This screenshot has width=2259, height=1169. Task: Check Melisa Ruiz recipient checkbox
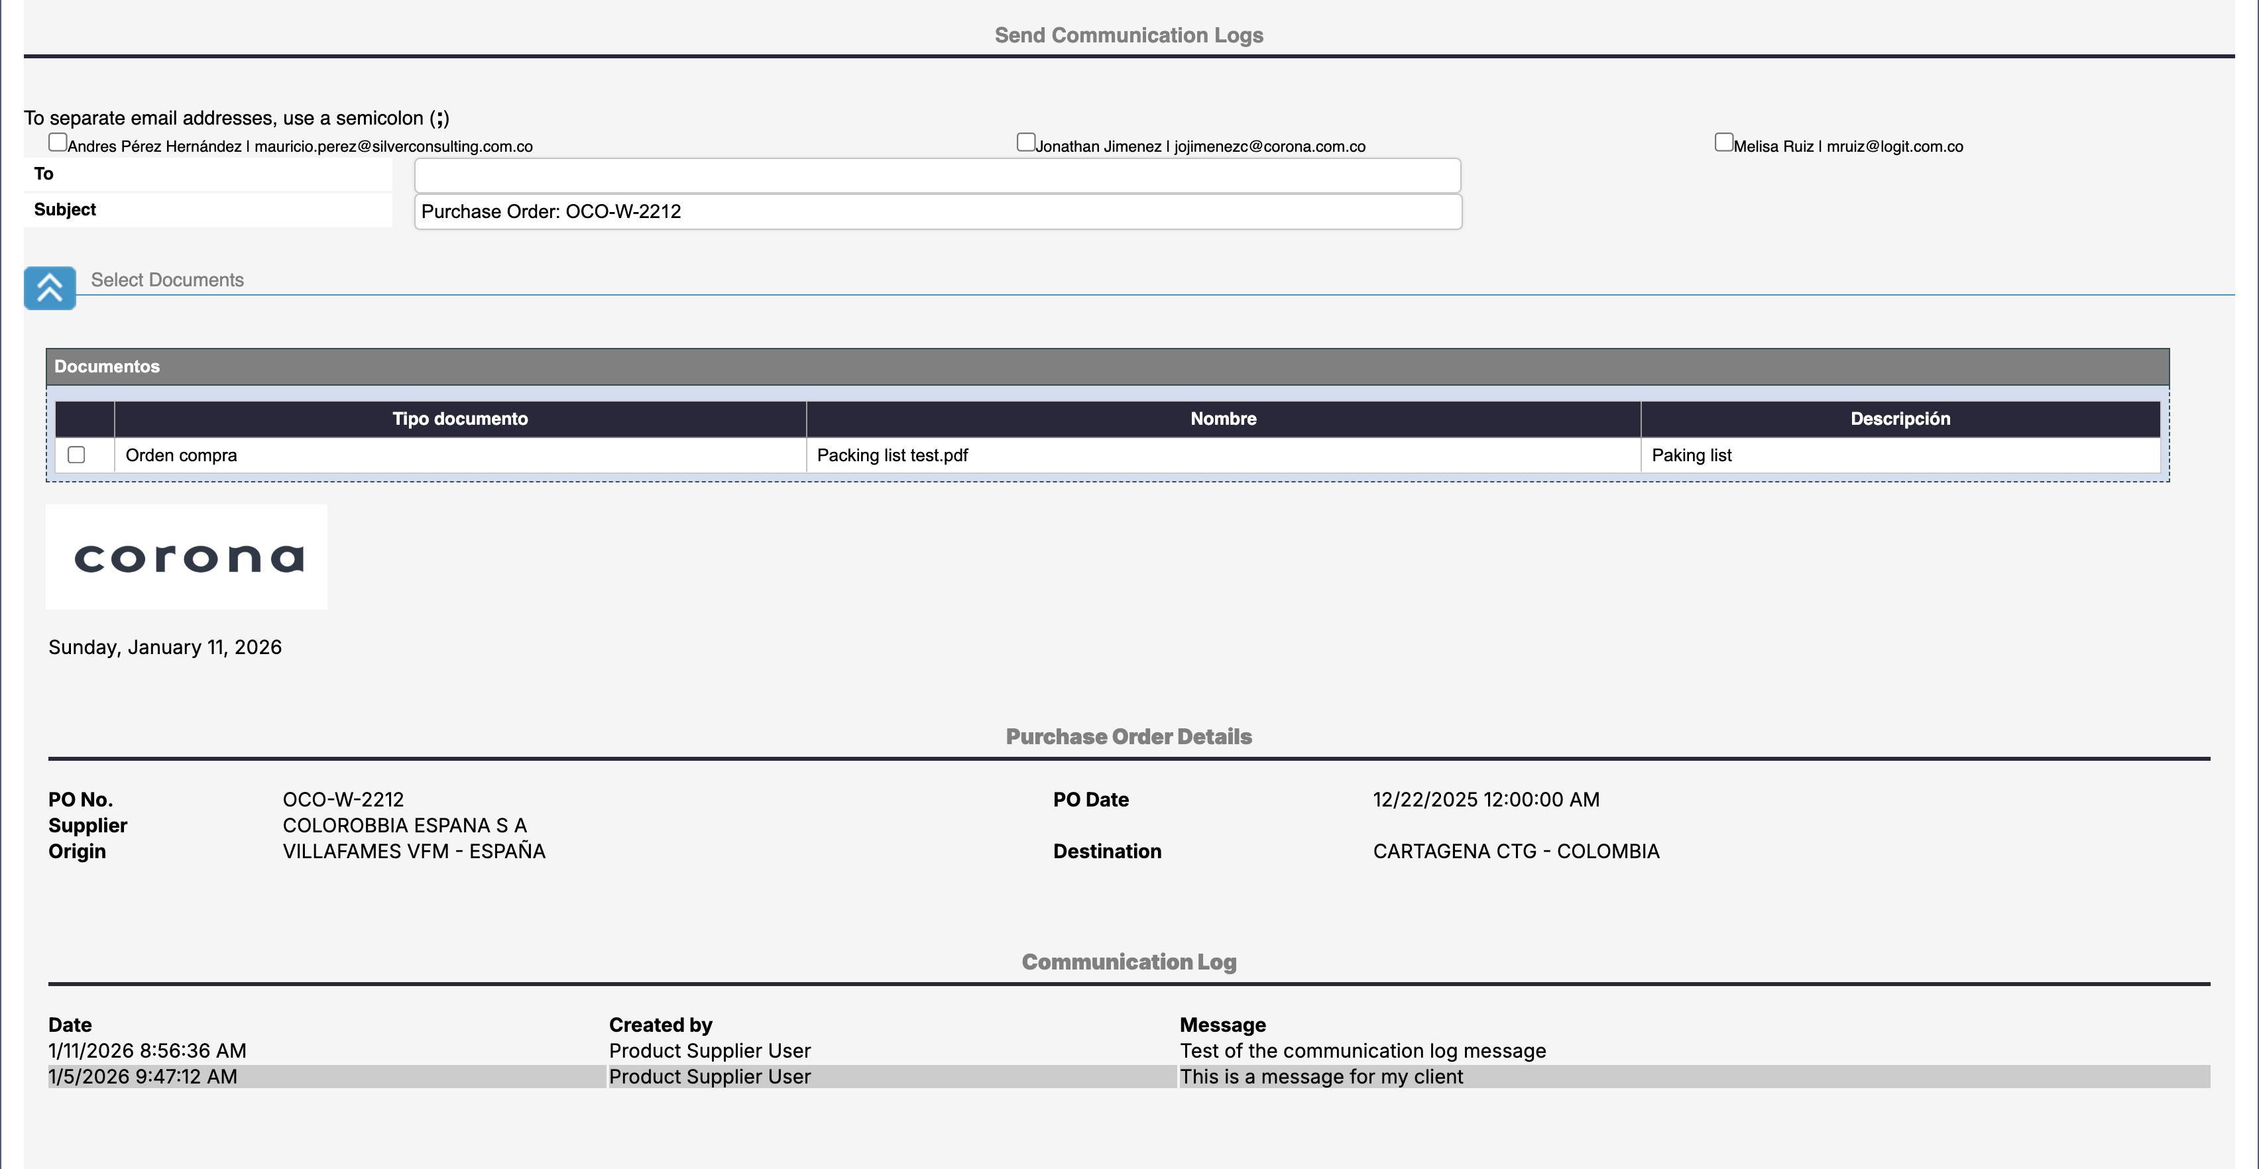click(1723, 142)
